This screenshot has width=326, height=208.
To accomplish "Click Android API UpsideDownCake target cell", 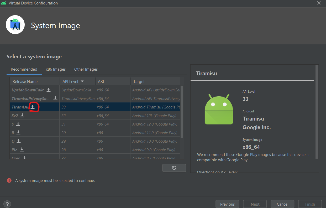I will [x=155, y=90].
